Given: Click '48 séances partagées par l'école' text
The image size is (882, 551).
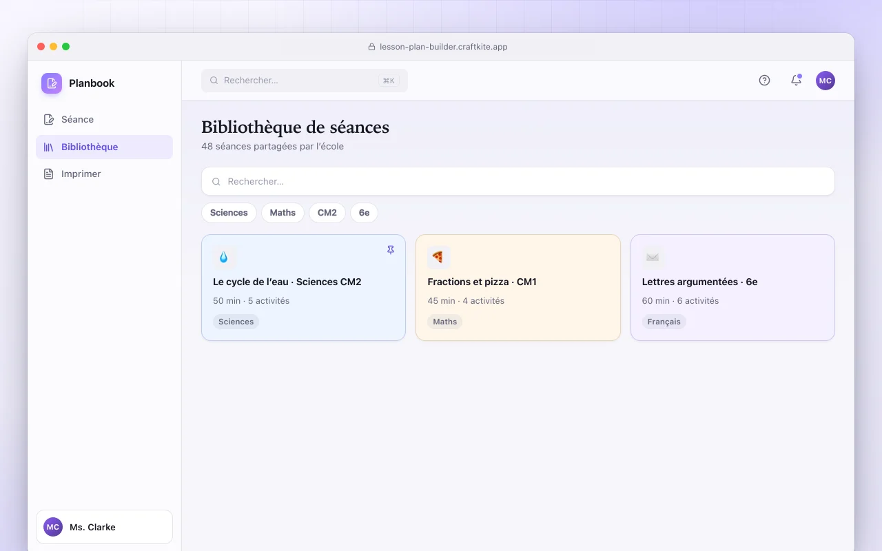Looking at the screenshot, I should [272, 147].
